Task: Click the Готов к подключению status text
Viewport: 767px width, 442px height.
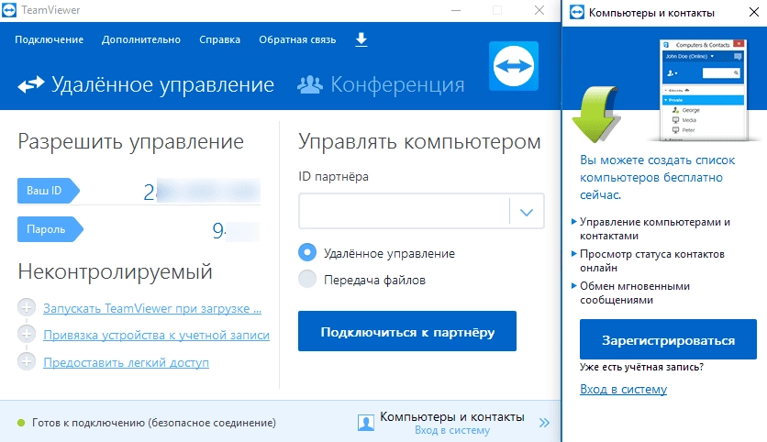Action: 153,423
